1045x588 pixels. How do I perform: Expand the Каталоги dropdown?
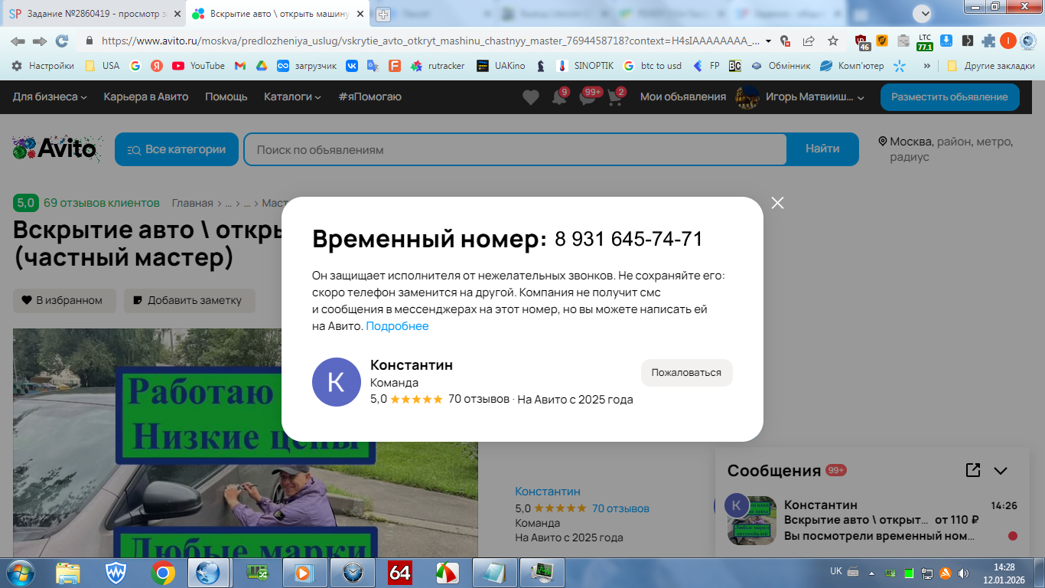click(292, 97)
